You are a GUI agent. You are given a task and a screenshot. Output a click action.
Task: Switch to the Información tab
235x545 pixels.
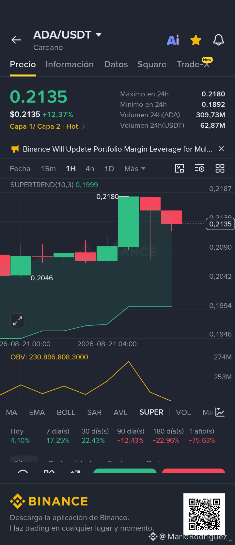coord(70,64)
